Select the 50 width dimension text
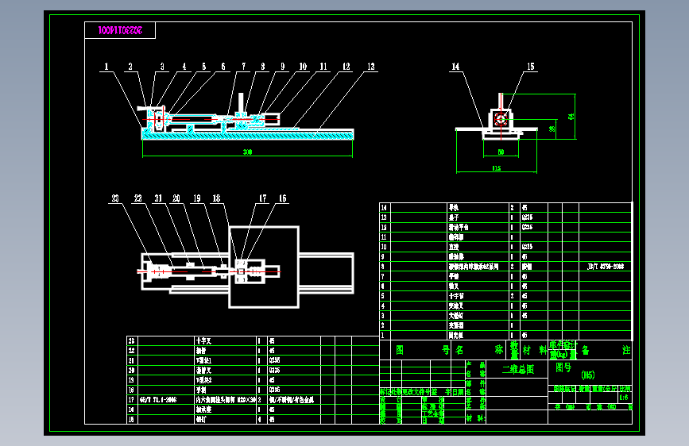689x446 pixels. (x=501, y=152)
